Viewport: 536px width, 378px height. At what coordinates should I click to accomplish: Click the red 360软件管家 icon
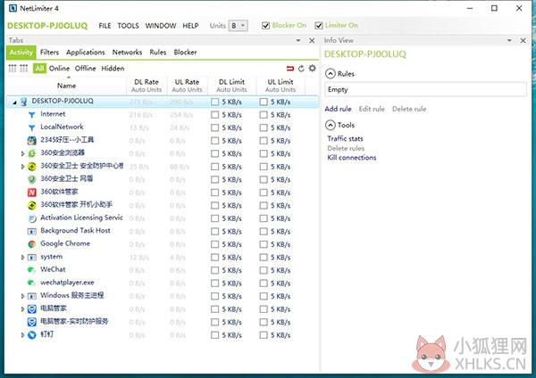tap(32, 193)
